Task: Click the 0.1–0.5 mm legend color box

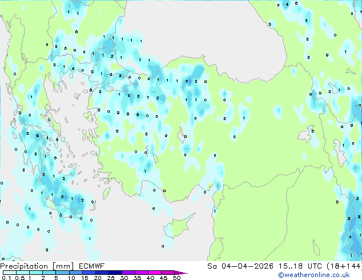Action: tap(10, 273)
